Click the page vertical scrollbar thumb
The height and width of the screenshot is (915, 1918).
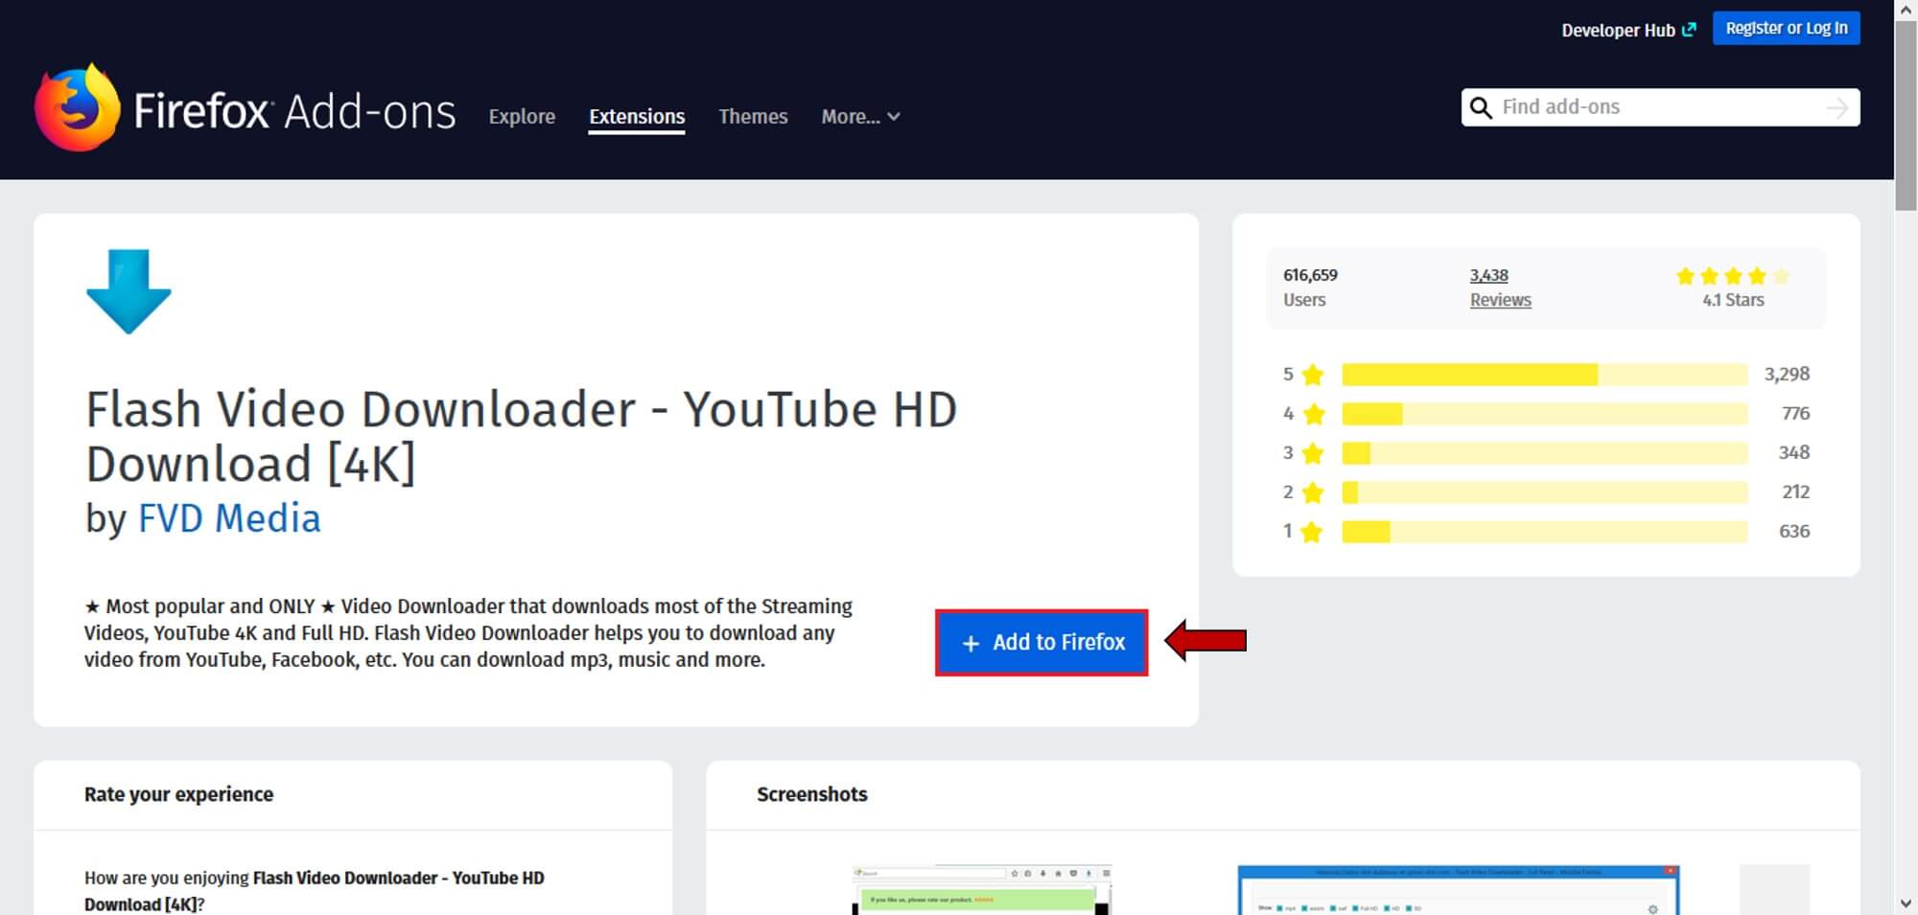pos(1906,115)
